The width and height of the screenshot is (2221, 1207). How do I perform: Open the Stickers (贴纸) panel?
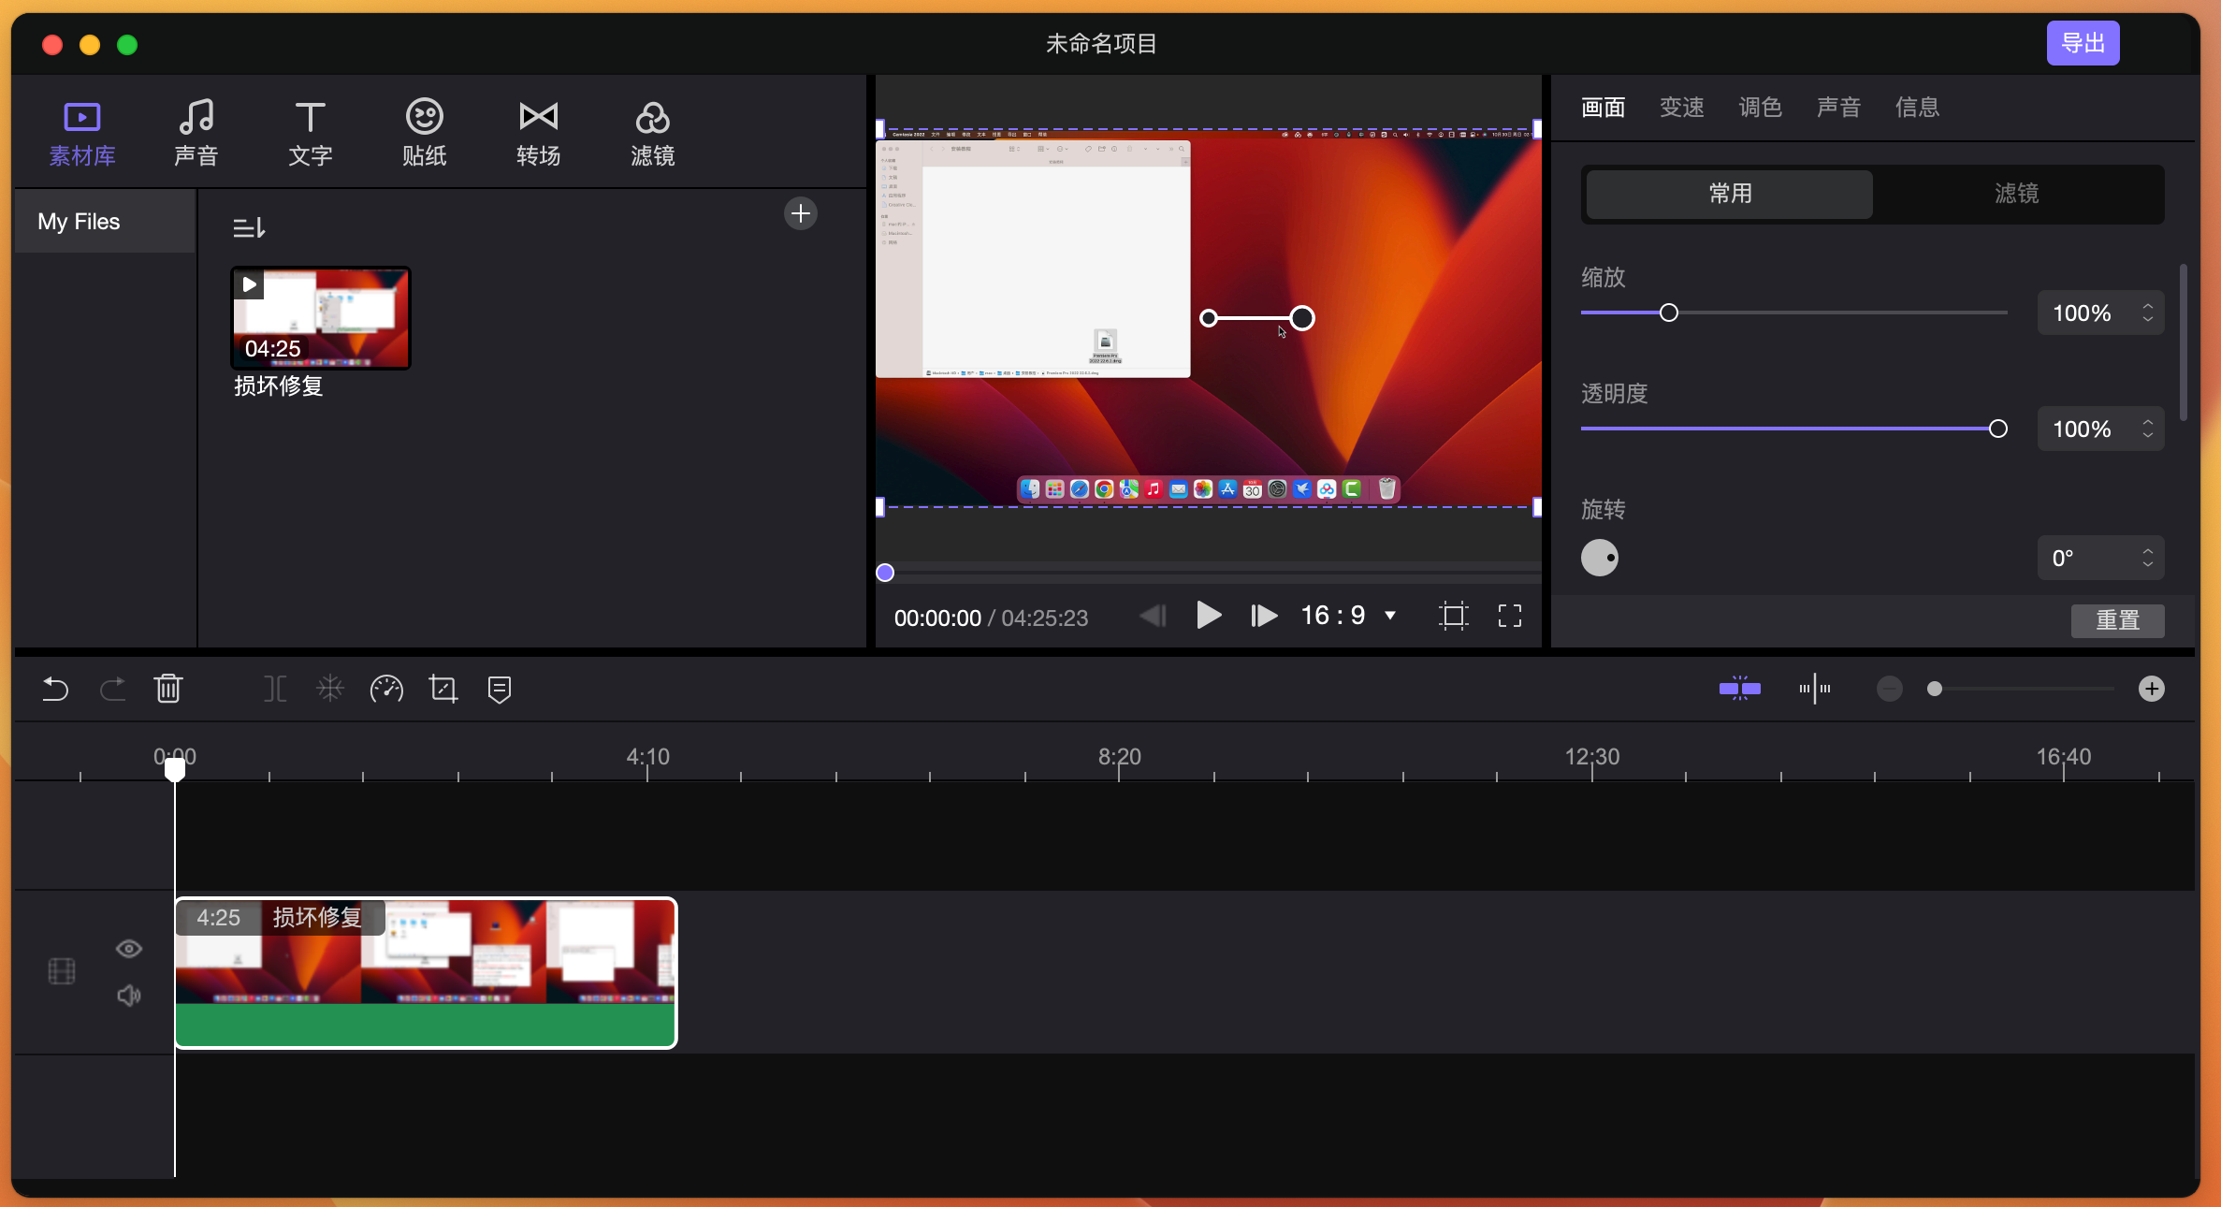coord(424,133)
